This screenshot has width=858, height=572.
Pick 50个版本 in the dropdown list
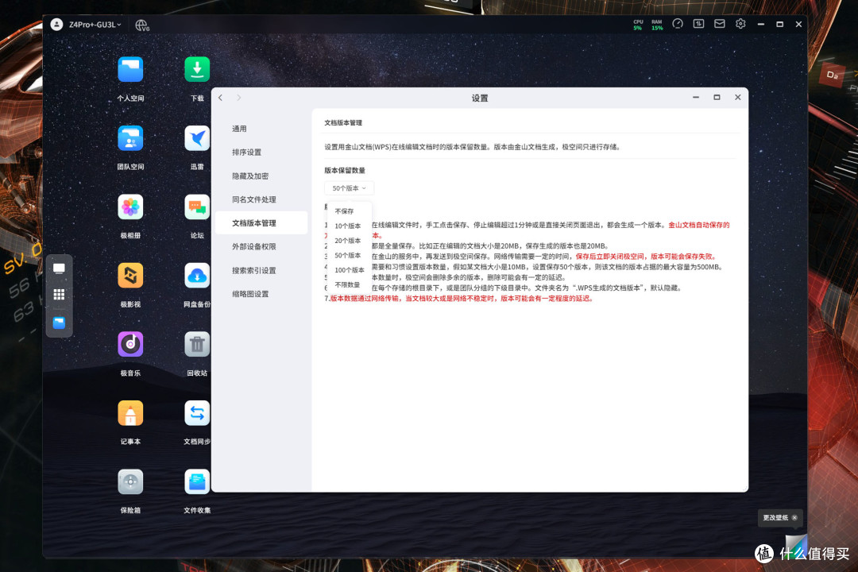[x=349, y=255]
